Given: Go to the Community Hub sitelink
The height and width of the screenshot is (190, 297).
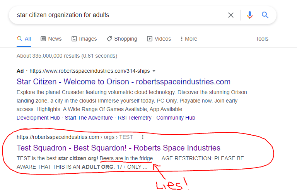Looking at the screenshot, I should pos(176,118).
